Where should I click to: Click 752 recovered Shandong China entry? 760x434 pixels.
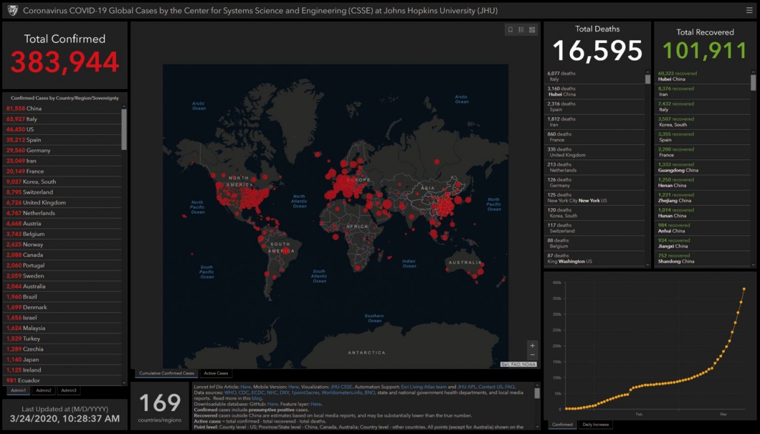703,258
